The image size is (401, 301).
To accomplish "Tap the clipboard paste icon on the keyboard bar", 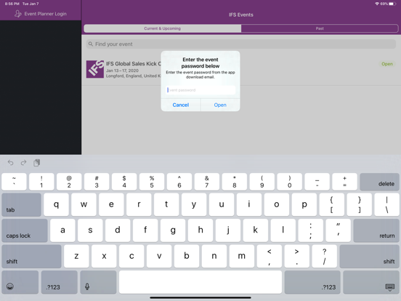I will pyautogui.click(x=36, y=163).
